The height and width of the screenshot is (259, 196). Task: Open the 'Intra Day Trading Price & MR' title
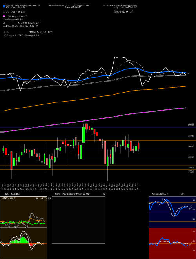point(72,194)
